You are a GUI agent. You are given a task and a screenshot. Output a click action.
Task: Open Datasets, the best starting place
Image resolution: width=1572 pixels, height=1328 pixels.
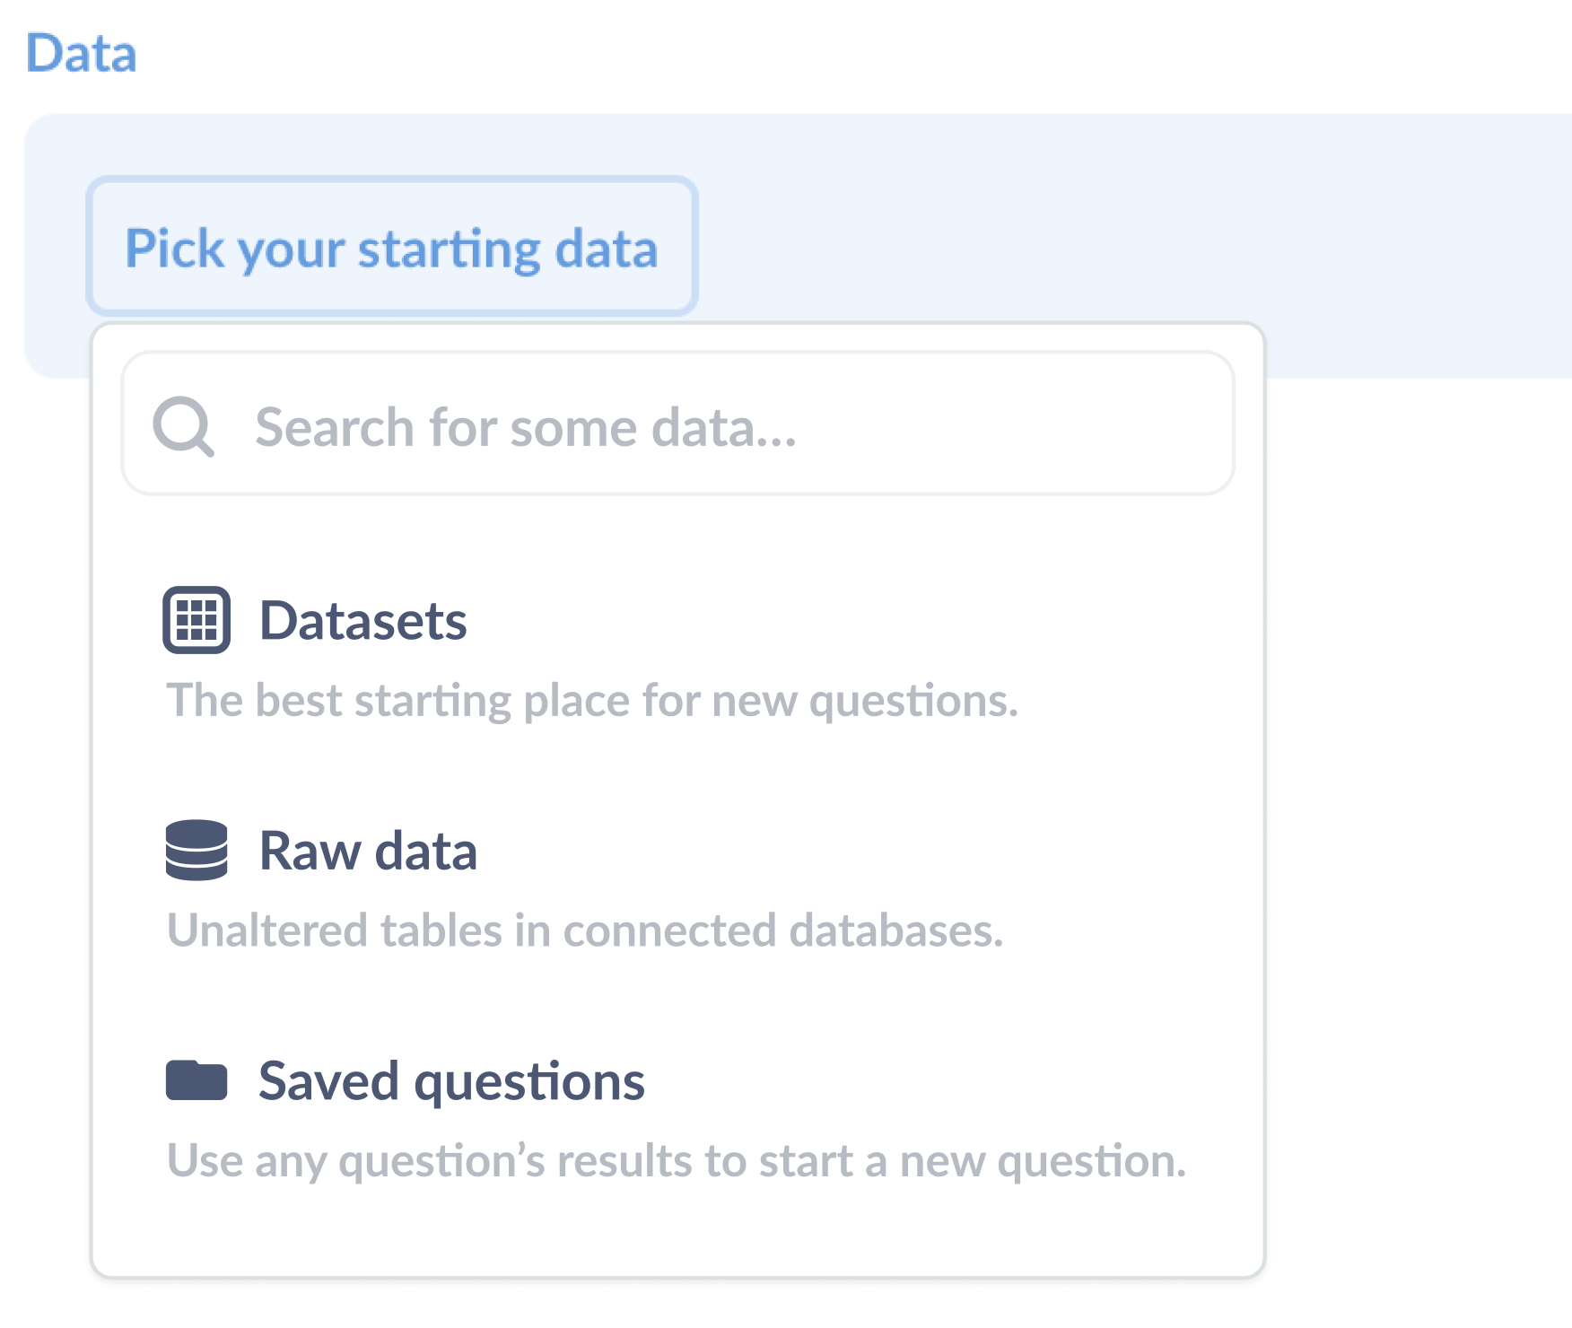[362, 619]
